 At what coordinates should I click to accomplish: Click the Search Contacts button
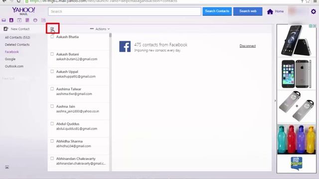click(x=217, y=11)
